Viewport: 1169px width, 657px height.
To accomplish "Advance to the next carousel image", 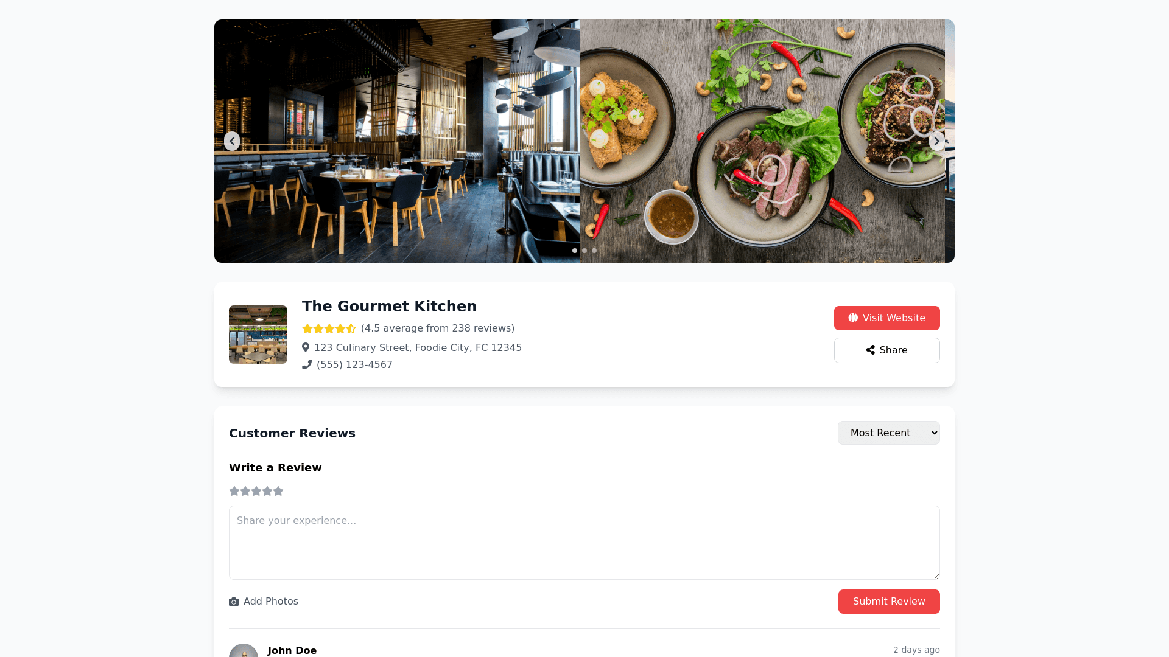I will (x=937, y=141).
